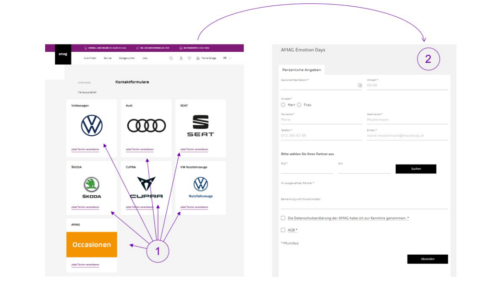Focus the Uhrzeit field showing 09:00
The height and width of the screenshot is (282, 502).
407,85
